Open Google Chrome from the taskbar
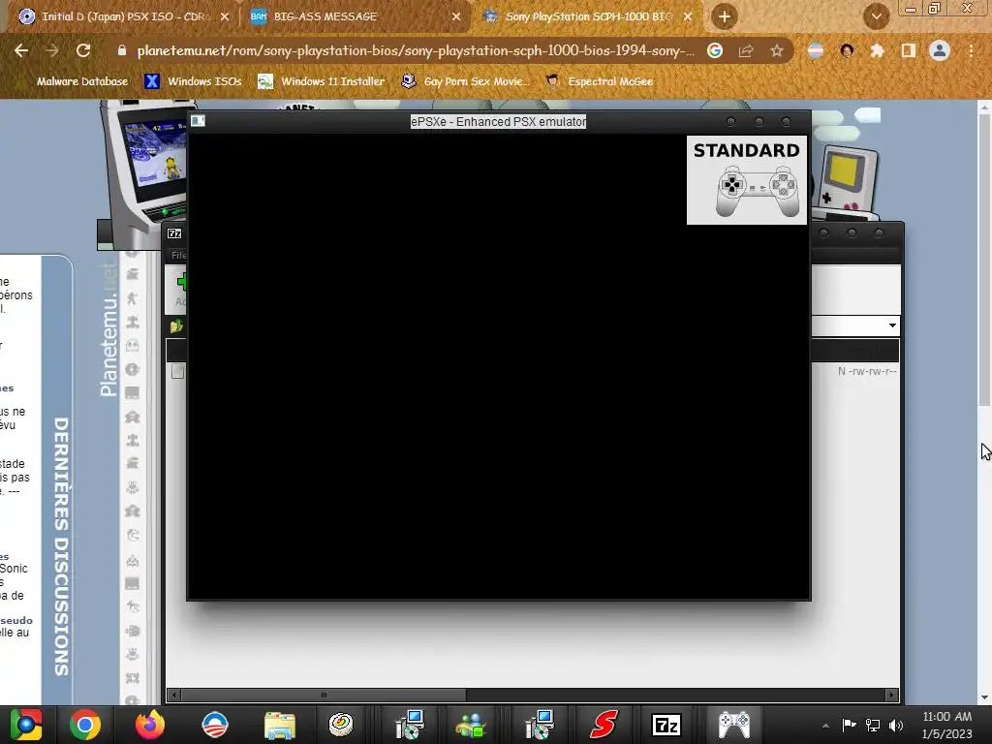The width and height of the screenshot is (992, 744). 85,725
